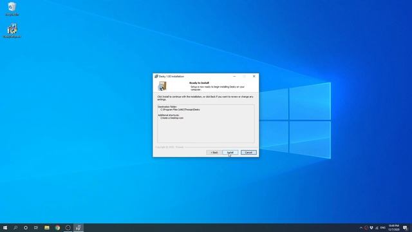The width and height of the screenshot is (412, 232).
Task: Select the setup file desktop icon
Action: click(12, 31)
